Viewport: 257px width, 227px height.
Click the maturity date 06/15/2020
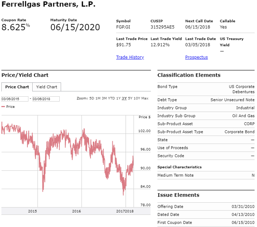click(75, 27)
